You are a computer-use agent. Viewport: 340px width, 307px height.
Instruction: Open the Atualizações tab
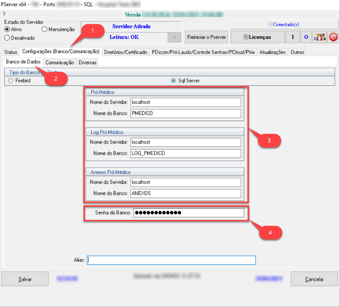tap(273, 52)
